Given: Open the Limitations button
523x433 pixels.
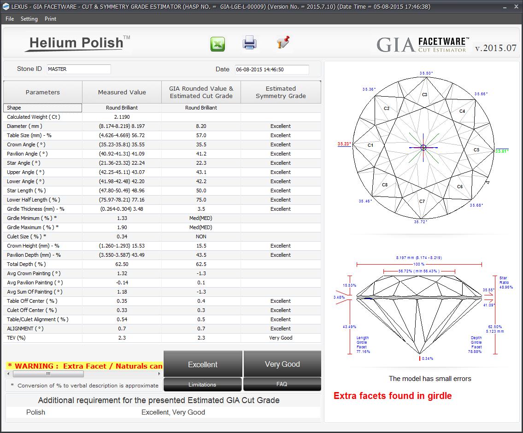Looking at the screenshot, I should tap(202, 384).
